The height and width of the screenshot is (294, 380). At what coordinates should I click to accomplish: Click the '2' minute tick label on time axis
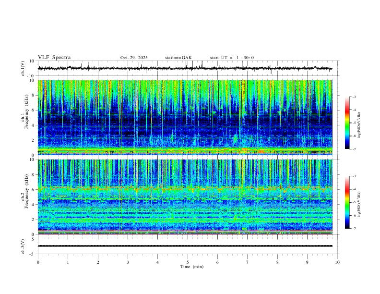[x=98, y=262]
